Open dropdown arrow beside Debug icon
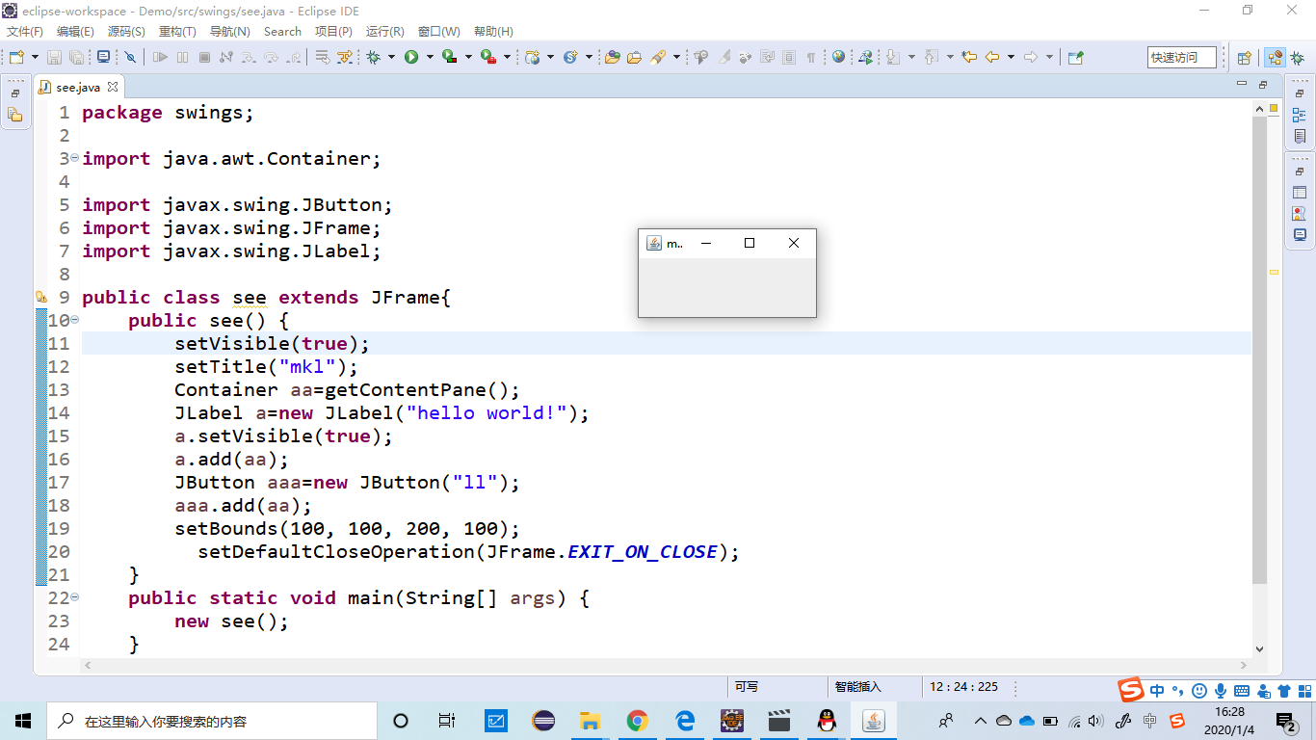This screenshot has height=740, width=1316. 391,57
